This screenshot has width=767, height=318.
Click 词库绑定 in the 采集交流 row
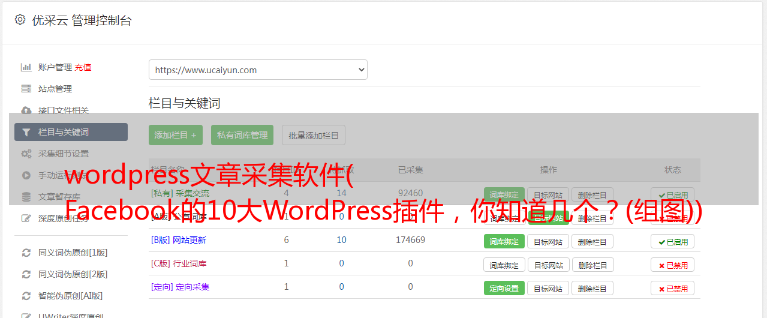(504, 194)
